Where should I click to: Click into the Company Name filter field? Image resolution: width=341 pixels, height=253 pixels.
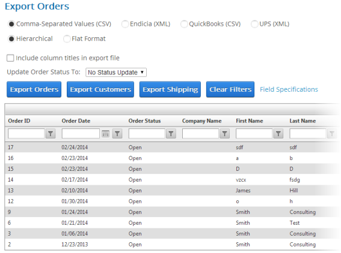[x=200, y=134]
